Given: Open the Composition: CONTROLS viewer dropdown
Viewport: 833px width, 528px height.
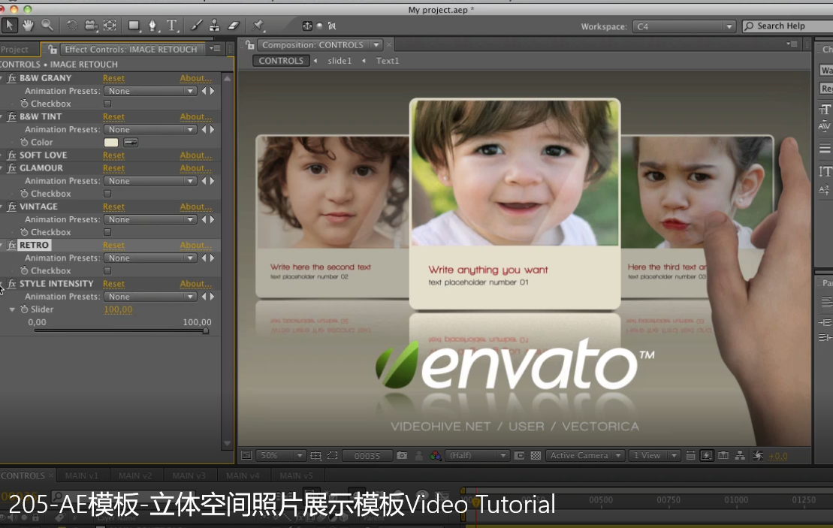Looking at the screenshot, I should pyautogui.click(x=376, y=45).
